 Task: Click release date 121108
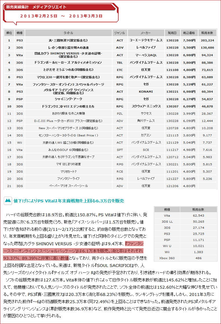172,70
